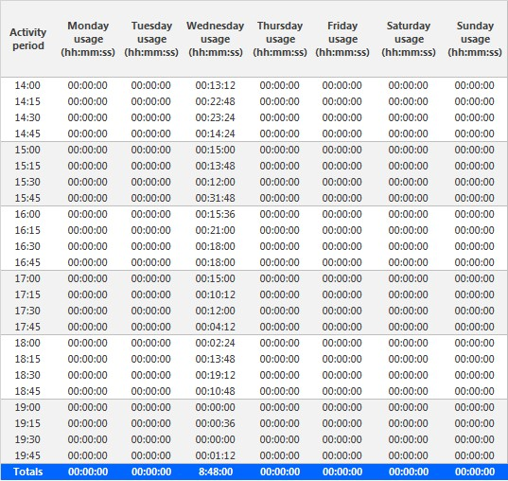Click Wednesday 00:21:00 value at 16:15
This screenshot has width=508, height=481.
pos(215,230)
